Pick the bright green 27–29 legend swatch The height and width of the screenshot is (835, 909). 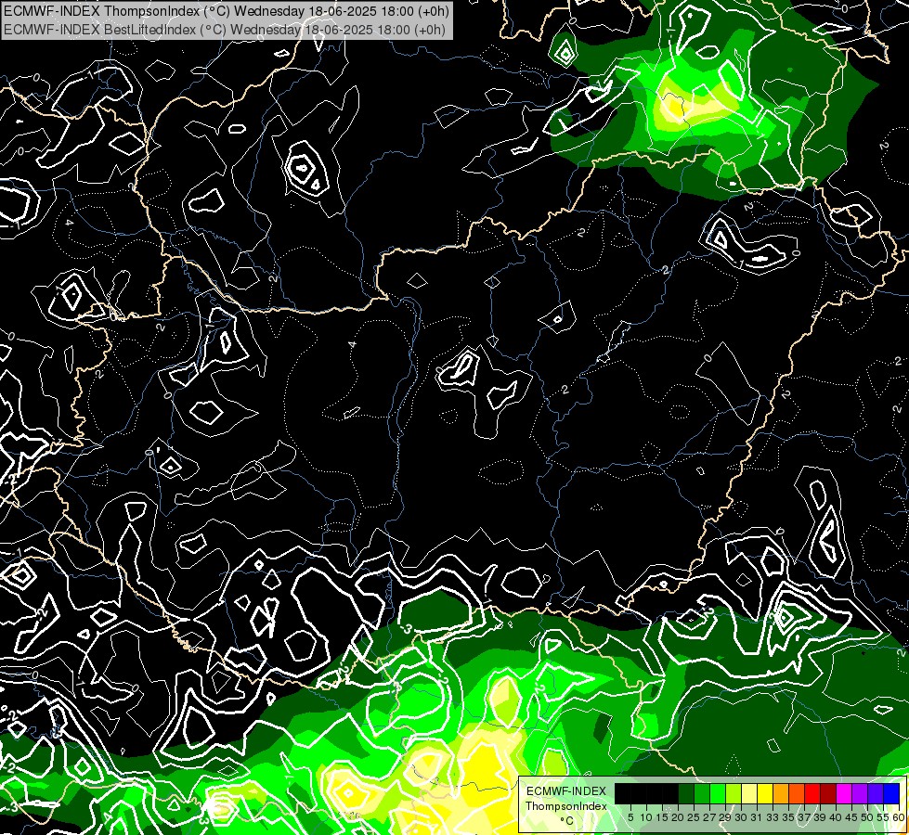pyautogui.click(x=718, y=794)
